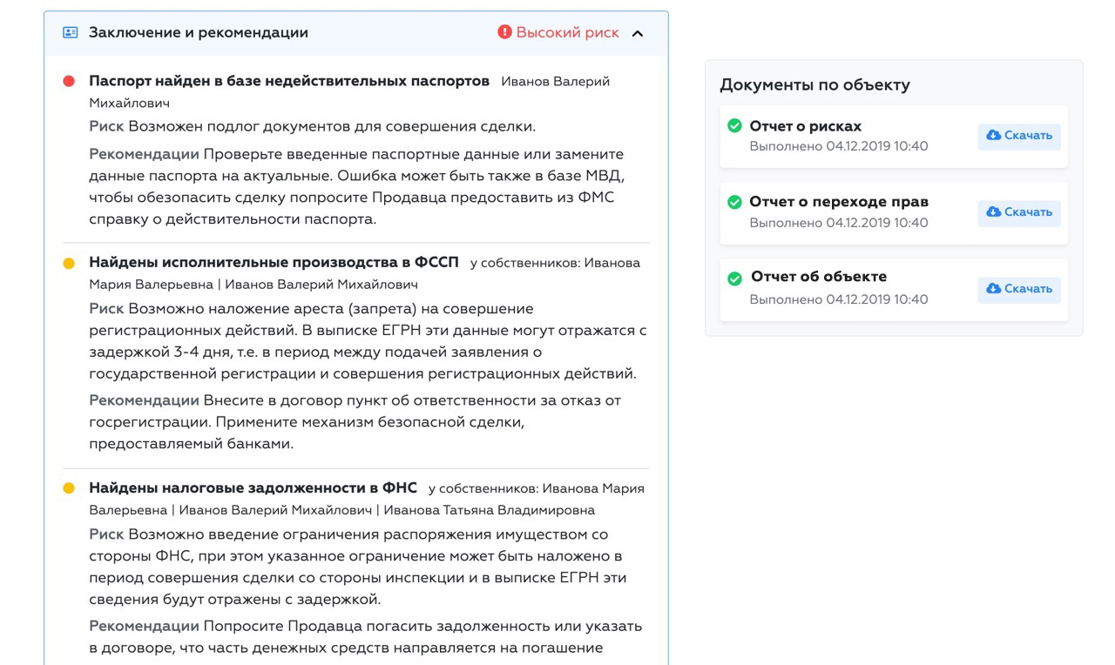
Task: Click the Заключение и рекомендации header title
Action: click(x=199, y=33)
